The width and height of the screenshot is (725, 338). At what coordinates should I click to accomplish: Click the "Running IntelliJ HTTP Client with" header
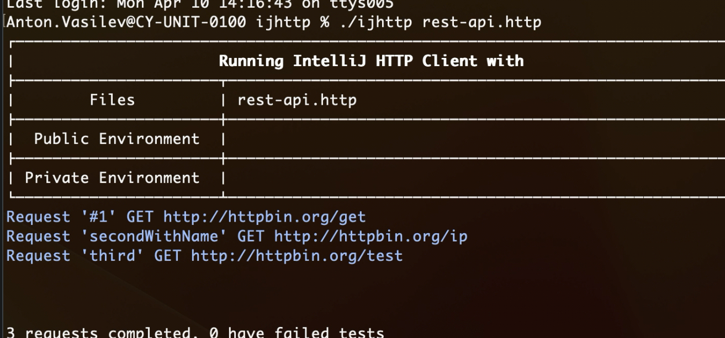[x=371, y=60]
